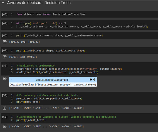Collapse the Decision Trees section chevron
This screenshot has width=158, height=132.
pos(3,3)
